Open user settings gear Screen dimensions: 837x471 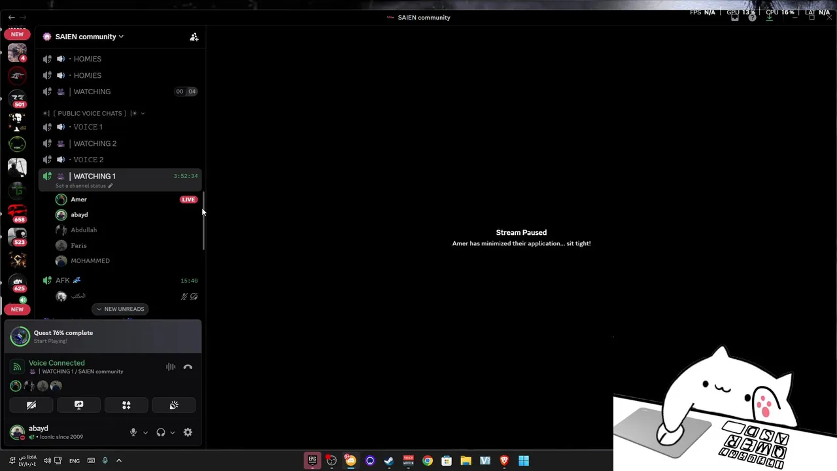tap(188, 432)
